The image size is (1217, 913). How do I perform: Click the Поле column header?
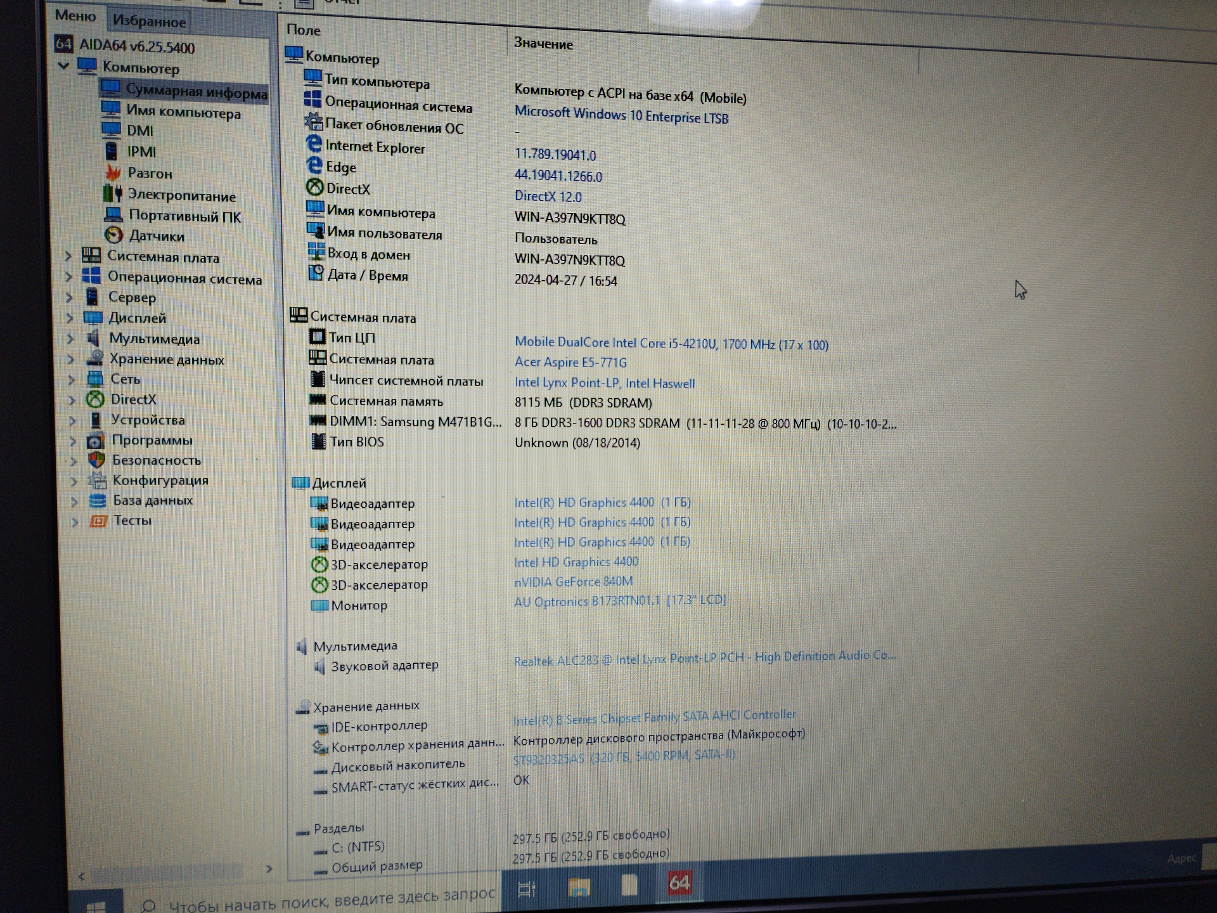(x=304, y=30)
